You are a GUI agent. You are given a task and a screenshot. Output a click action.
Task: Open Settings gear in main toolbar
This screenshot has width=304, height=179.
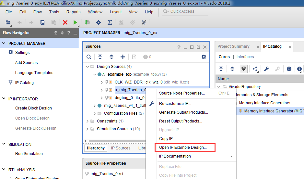(99, 22)
